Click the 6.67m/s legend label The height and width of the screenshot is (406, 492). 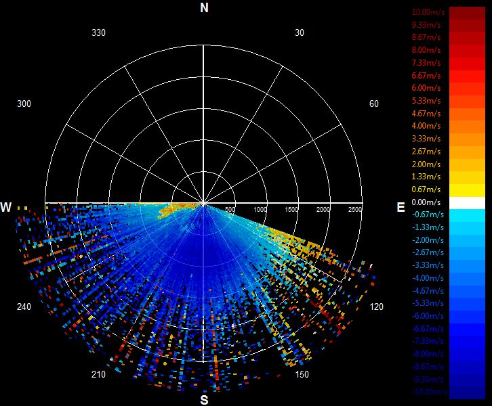pyautogui.click(x=426, y=76)
